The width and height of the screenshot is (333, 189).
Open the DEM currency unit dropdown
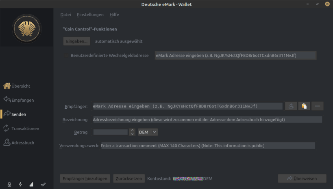pyautogui.click(x=148, y=132)
